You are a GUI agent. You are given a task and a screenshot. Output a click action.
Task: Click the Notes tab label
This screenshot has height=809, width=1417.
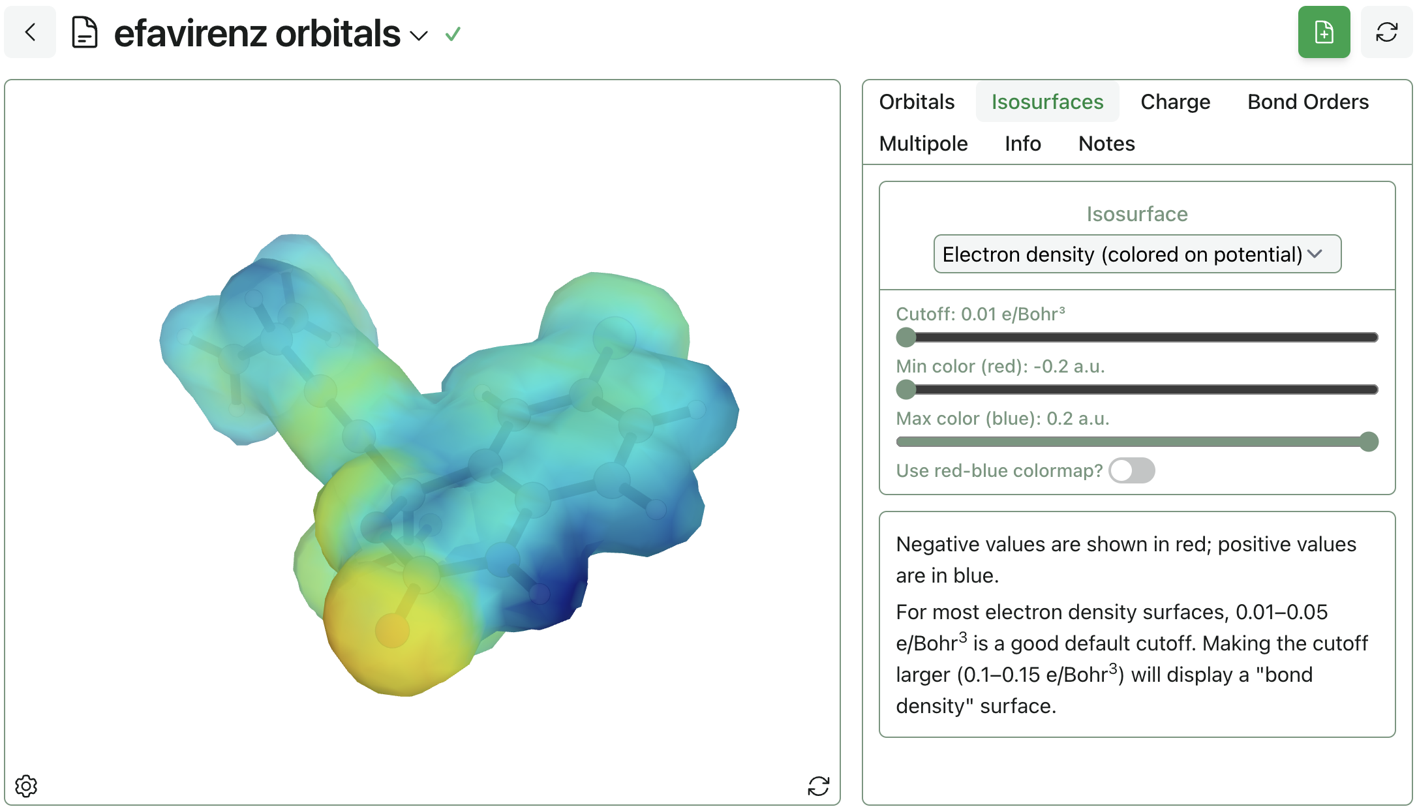[x=1108, y=142]
